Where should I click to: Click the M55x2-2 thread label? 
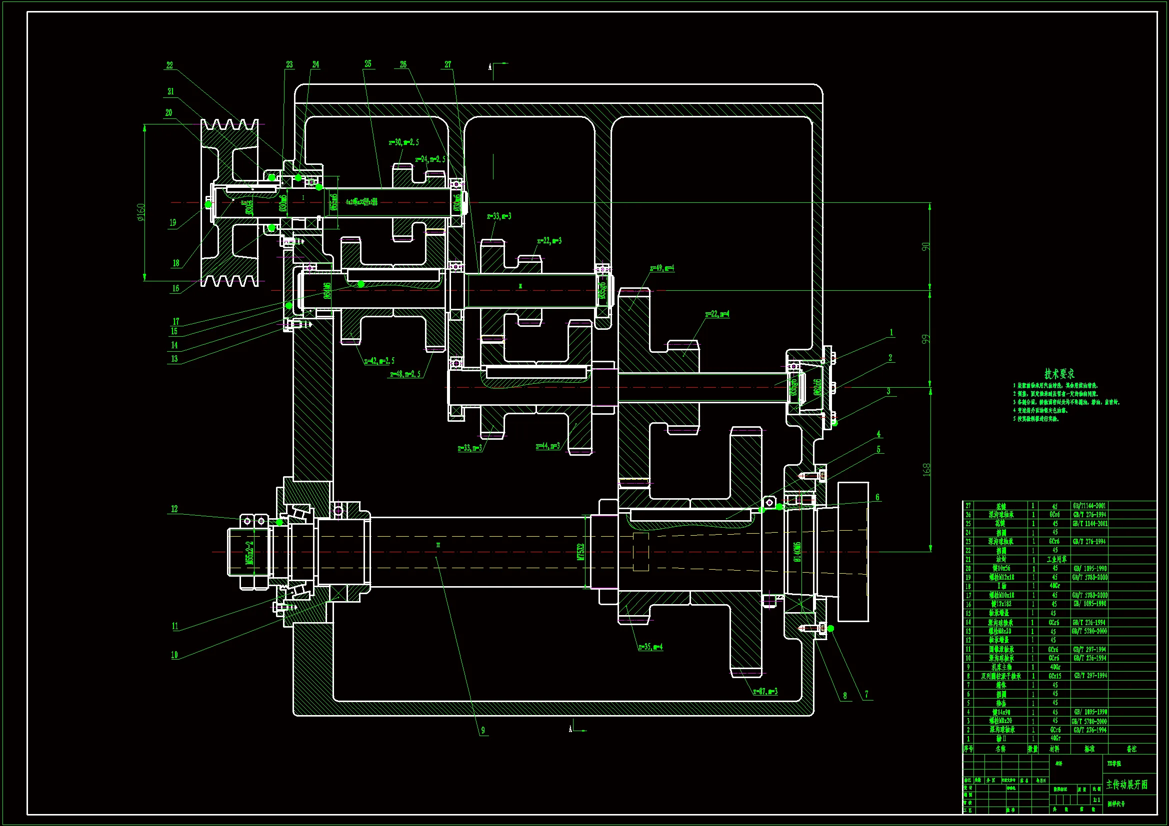click(249, 553)
